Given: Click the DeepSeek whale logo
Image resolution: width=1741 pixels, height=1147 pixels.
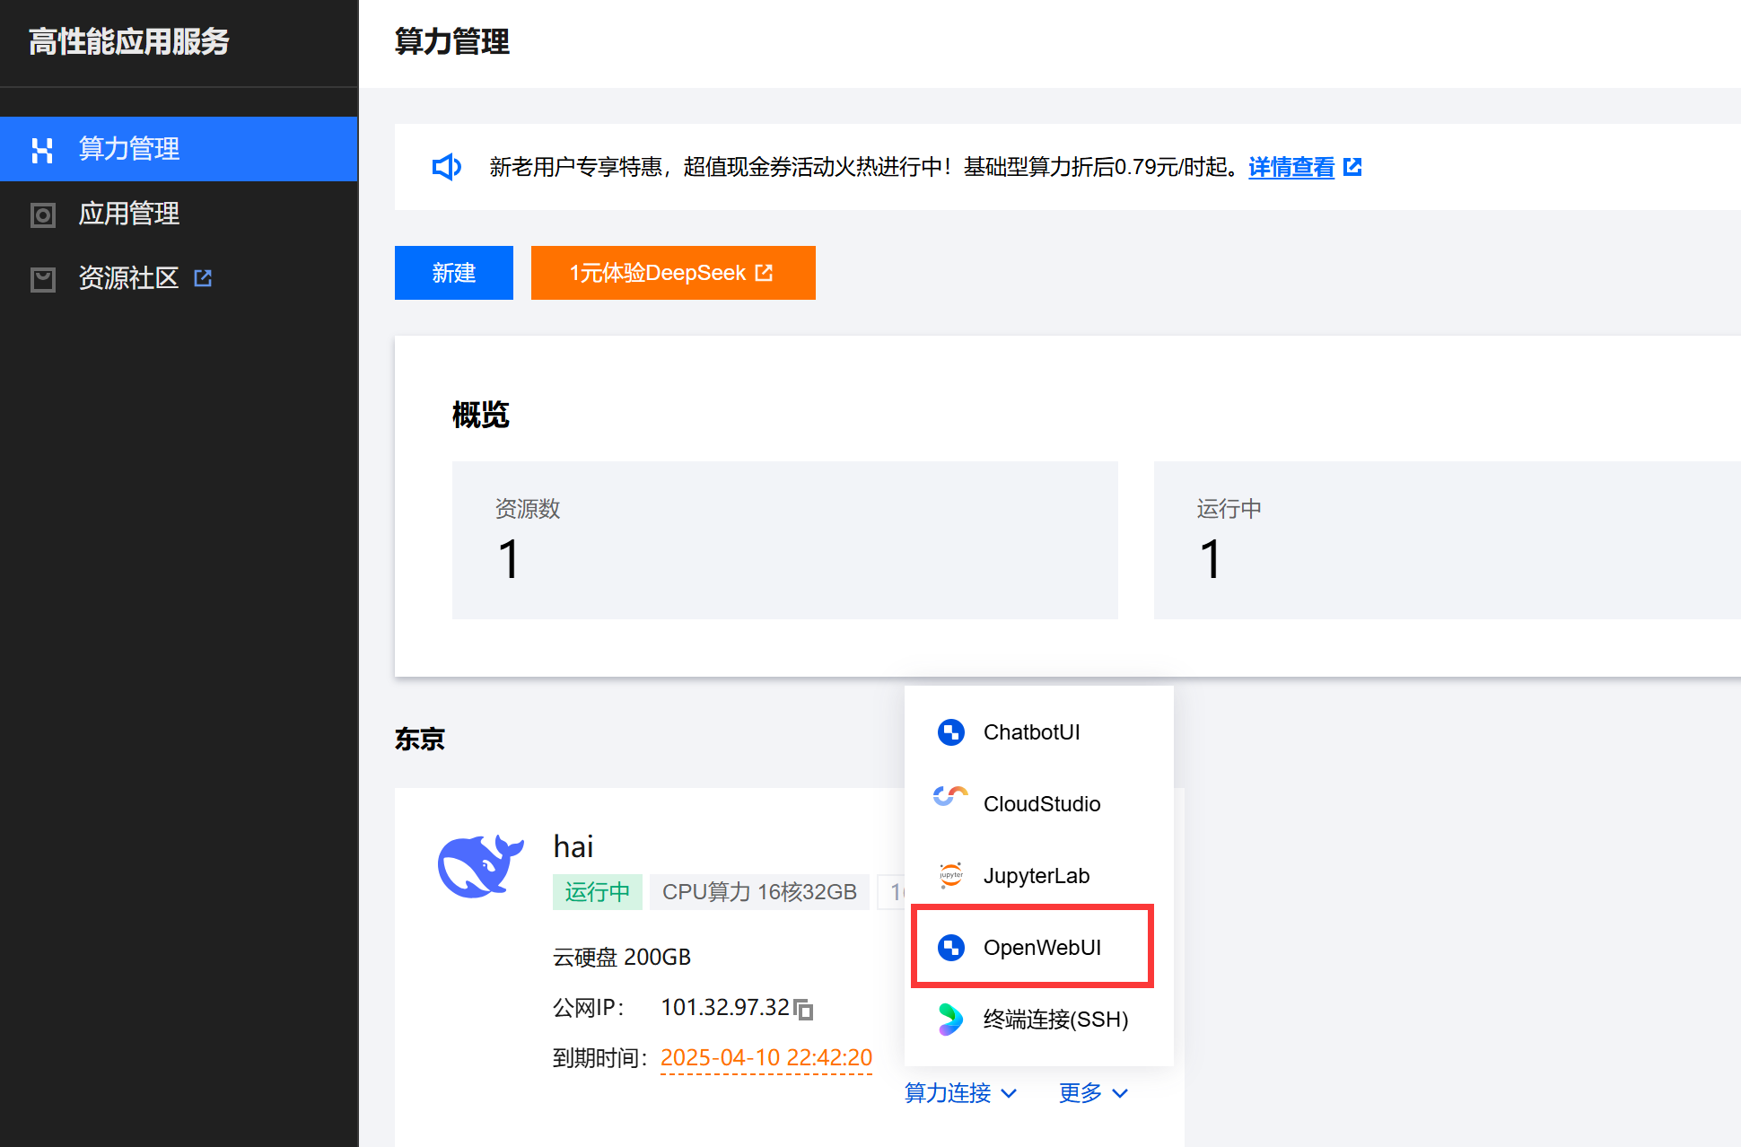Looking at the screenshot, I should pos(480,864).
